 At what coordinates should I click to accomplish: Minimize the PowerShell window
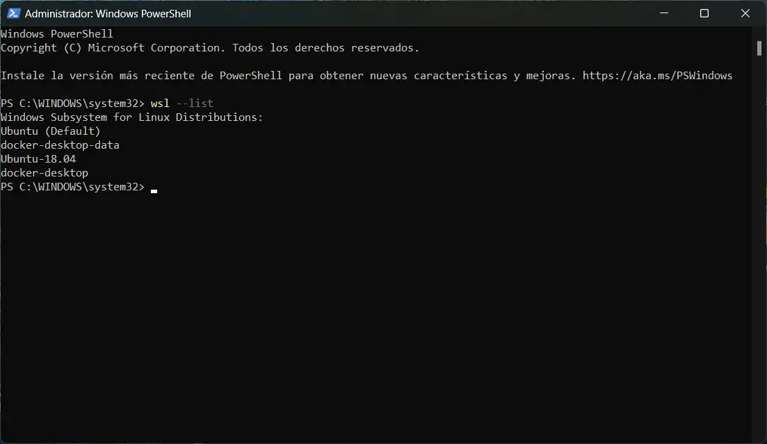664,13
